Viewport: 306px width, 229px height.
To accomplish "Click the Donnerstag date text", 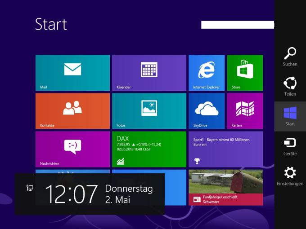I will (x=129, y=189).
